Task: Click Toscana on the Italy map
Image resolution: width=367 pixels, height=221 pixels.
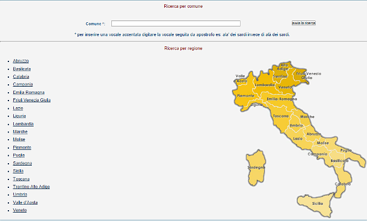Action: [280, 116]
